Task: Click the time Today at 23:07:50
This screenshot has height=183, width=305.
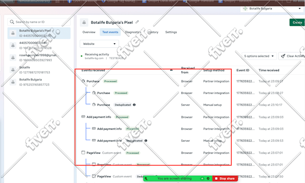Action: point(271,176)
